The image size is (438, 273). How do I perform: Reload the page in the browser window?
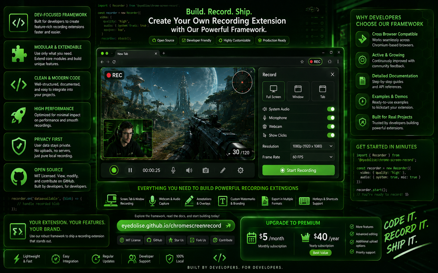tap(114, 62)
